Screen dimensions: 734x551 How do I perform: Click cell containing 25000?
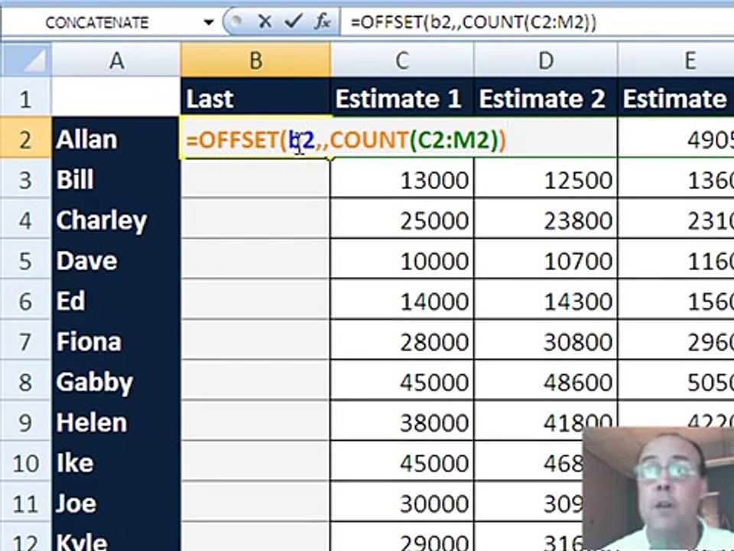[x=402, y=220]
